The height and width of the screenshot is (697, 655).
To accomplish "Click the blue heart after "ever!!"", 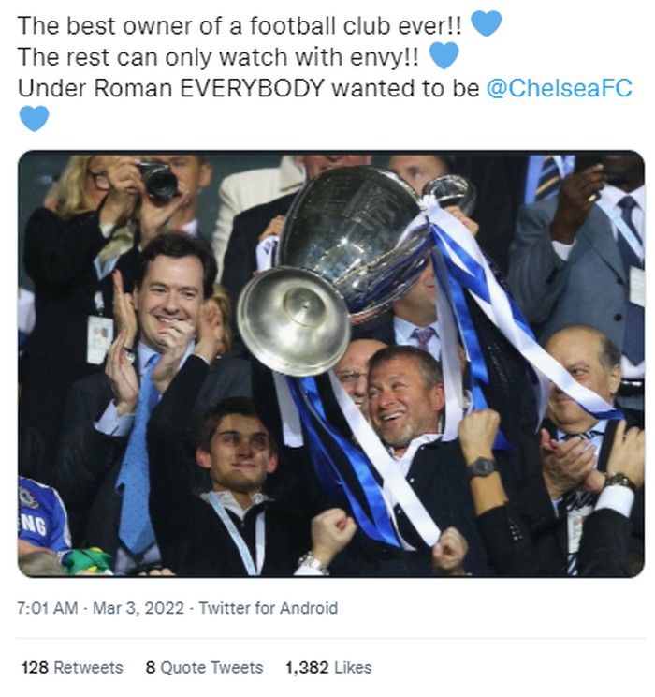I will pyautogui.click(x=487, y=24).
